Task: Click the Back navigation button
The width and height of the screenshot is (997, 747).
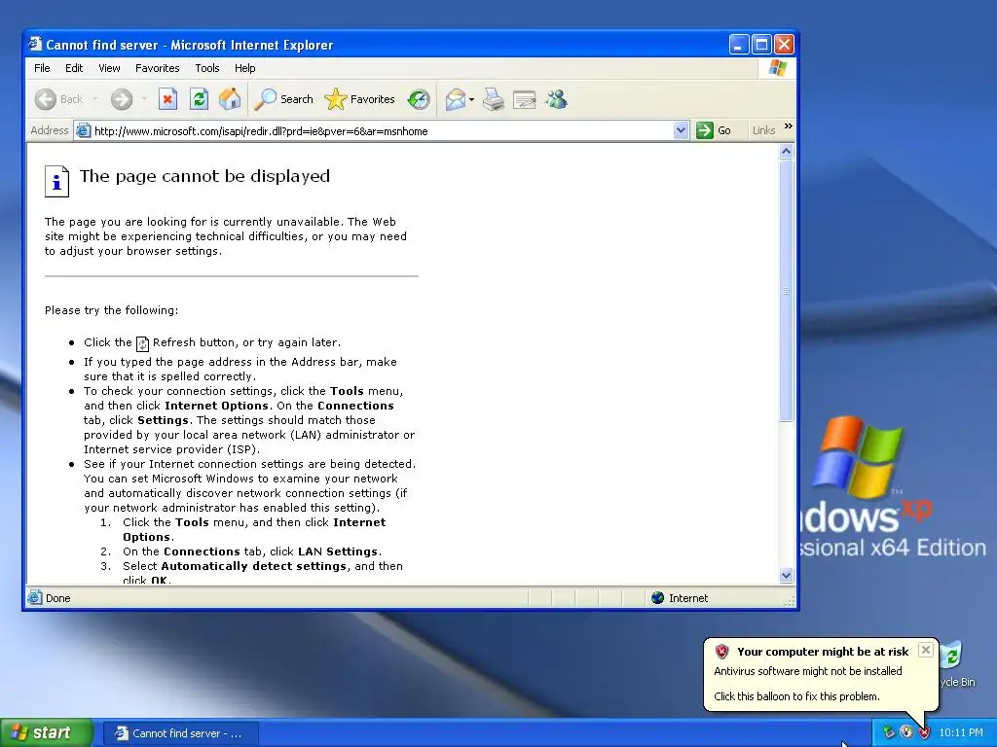Action: click(x=58, y=99)
